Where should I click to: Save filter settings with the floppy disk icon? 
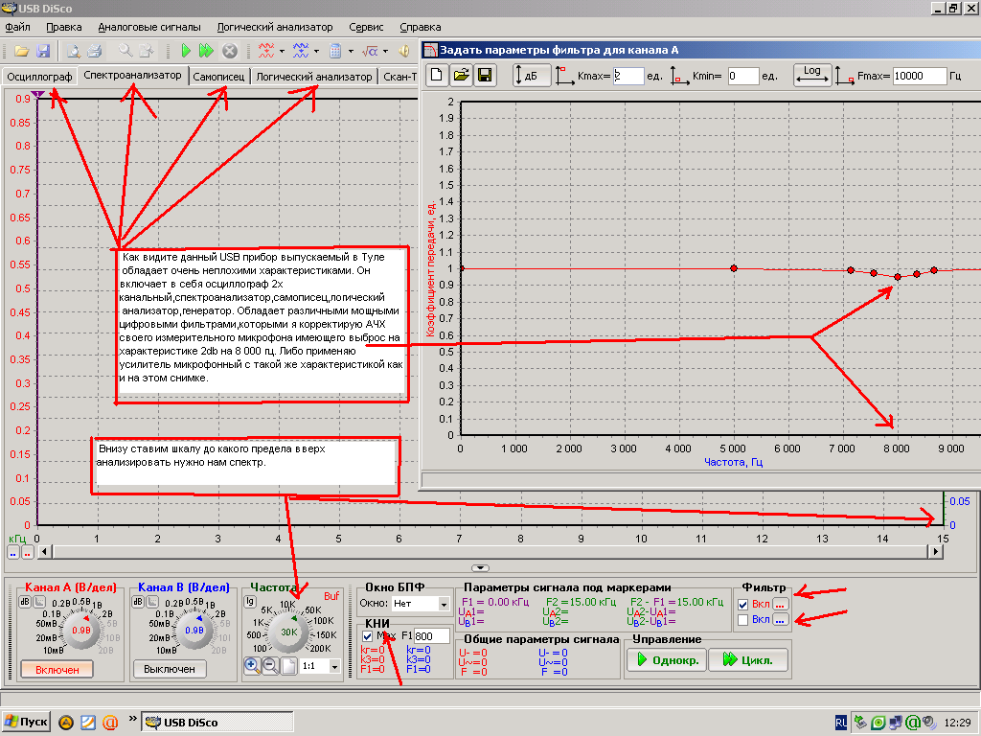coord(485,76)
